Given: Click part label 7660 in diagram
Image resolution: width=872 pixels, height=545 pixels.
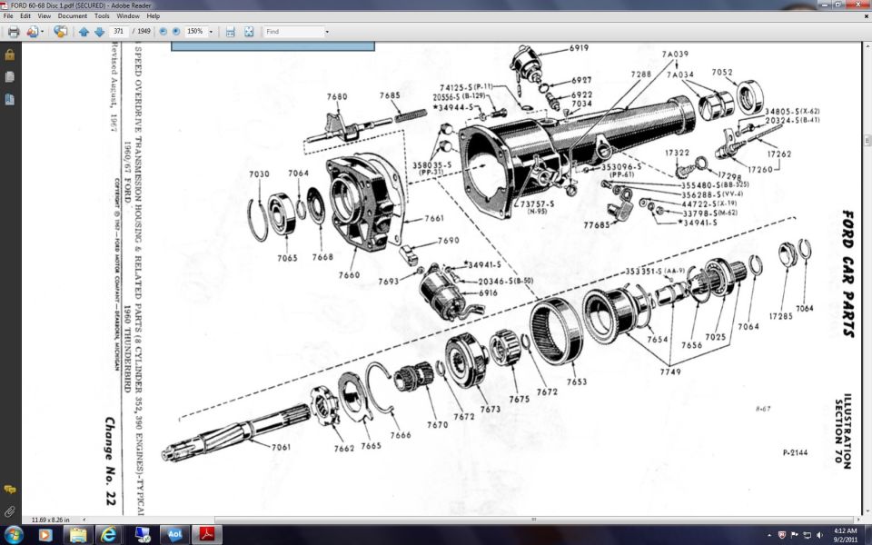Looking at the screenshot, I should pos(349,274).
